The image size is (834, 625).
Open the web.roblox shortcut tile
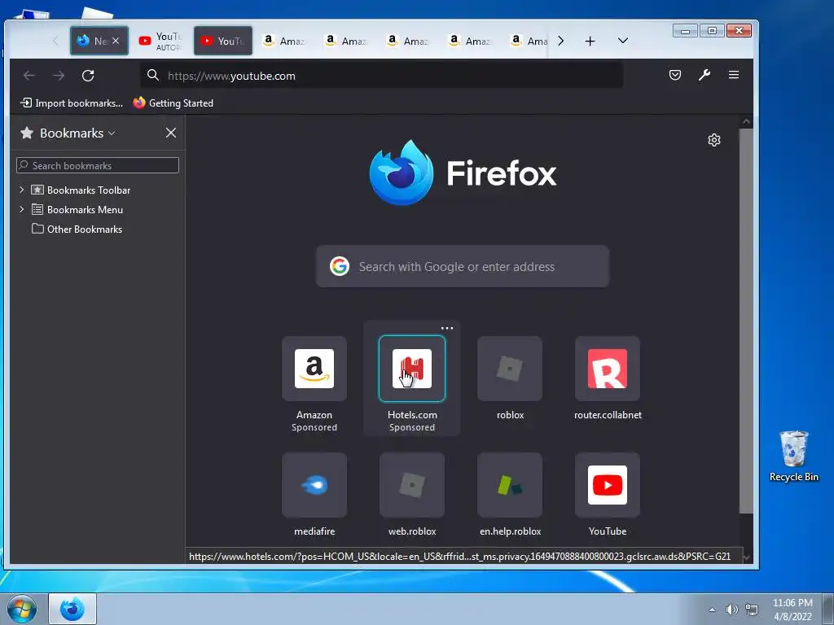411,485
